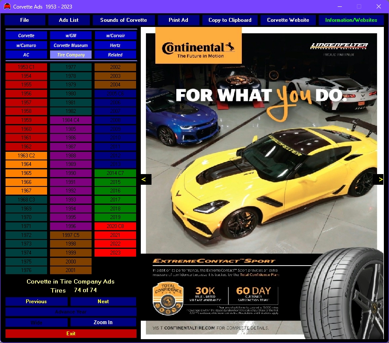This screenshot has width=389, height=343.
Task: Select the w/Corvair category button
Action: pos(116,35)
